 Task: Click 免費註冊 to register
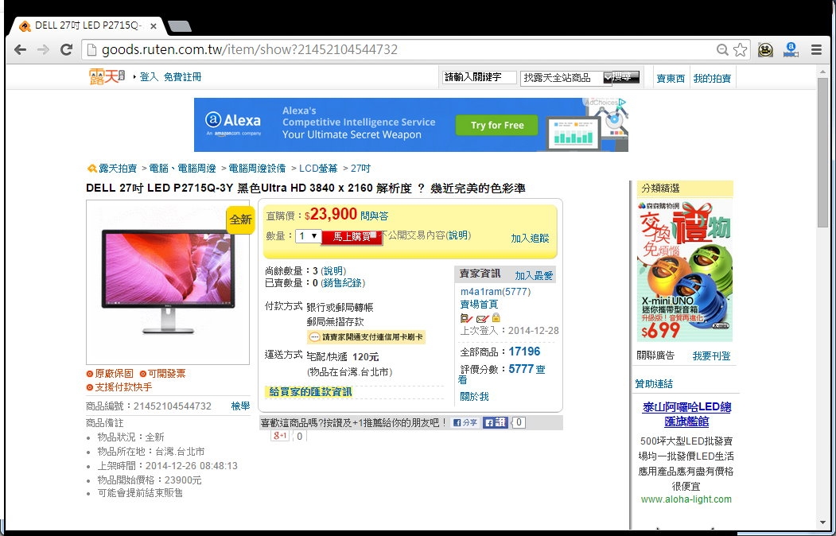pos(182,76)
